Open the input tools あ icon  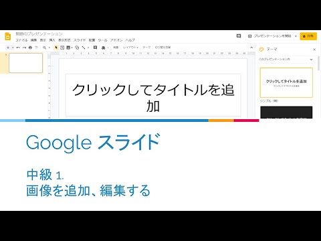pyautogui.click(x=103, y=48)
